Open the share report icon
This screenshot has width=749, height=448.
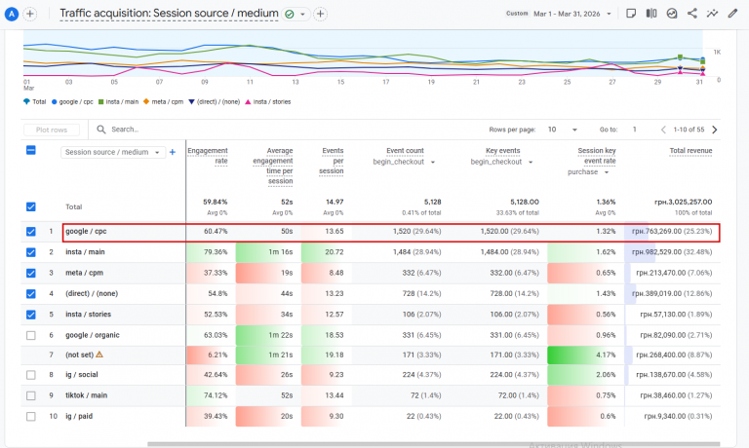pos(692,14)
